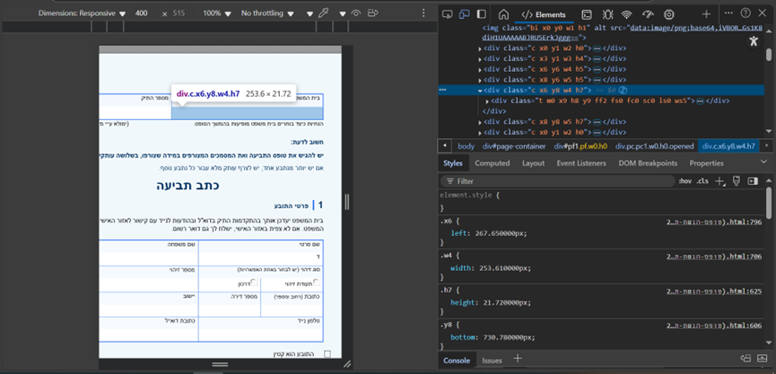Viewport: 776px width, 374px height.
Task: Open the Dimensions: Responsive dropdown
Action: pyautogui.click(x=83, y=13)
